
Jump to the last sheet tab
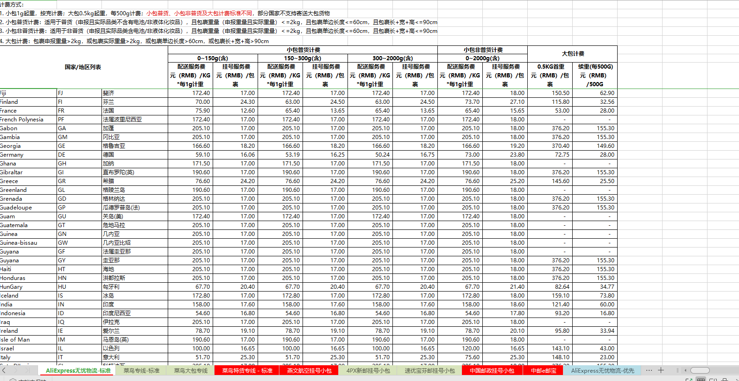pos(27,370)
